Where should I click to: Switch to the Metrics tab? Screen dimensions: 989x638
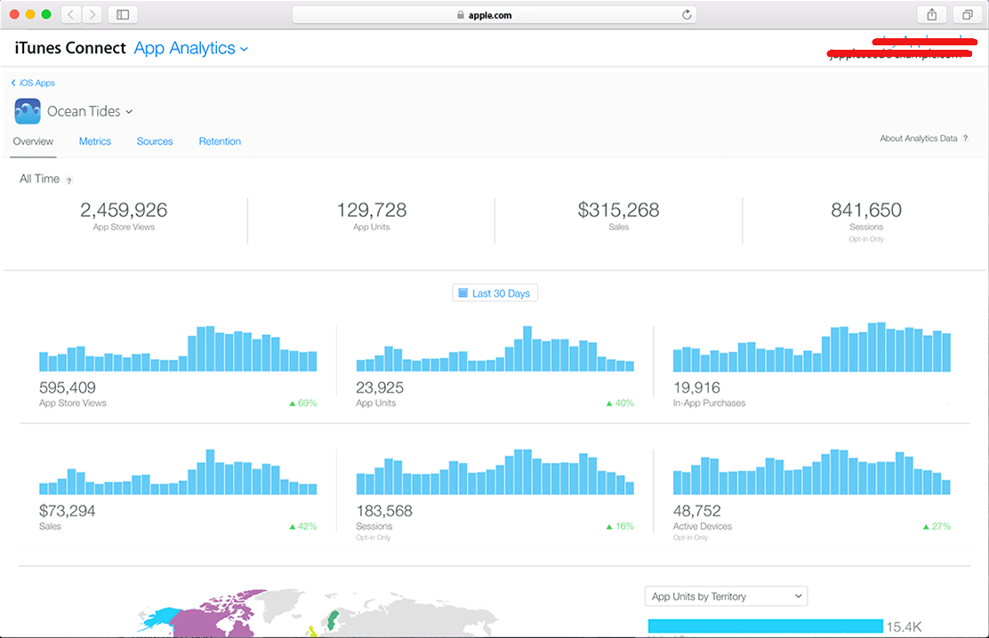pyautogui.click(x=94, y=140)
